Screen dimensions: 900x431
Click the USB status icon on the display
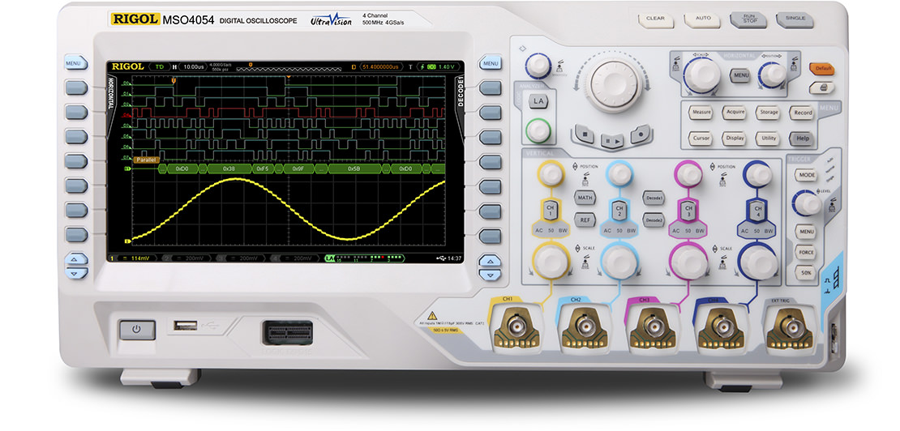pos(440,258)
